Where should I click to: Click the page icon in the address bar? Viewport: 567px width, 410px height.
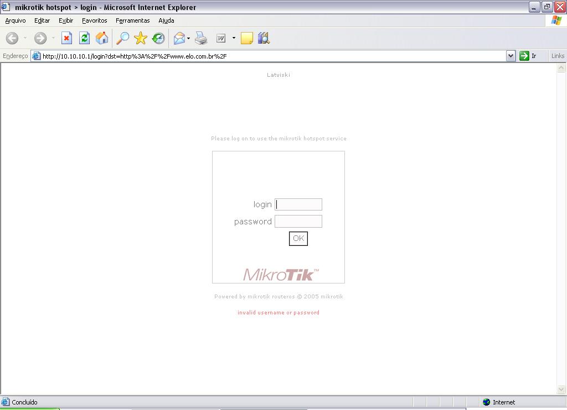point(36,56)
